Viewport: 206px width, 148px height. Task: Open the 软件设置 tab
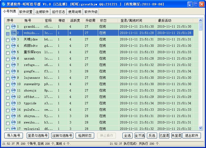click(x=26, y=12)
